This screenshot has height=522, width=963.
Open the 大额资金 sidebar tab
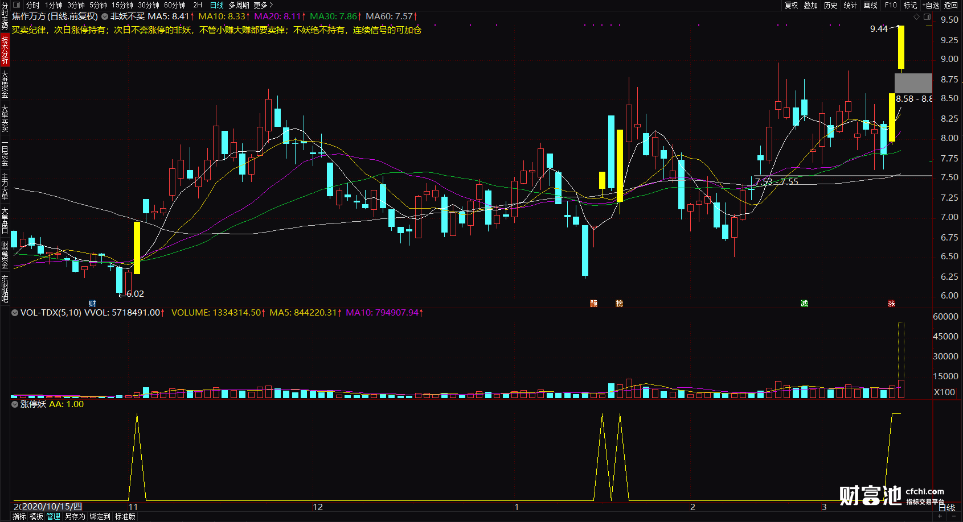tap(5, 84)
